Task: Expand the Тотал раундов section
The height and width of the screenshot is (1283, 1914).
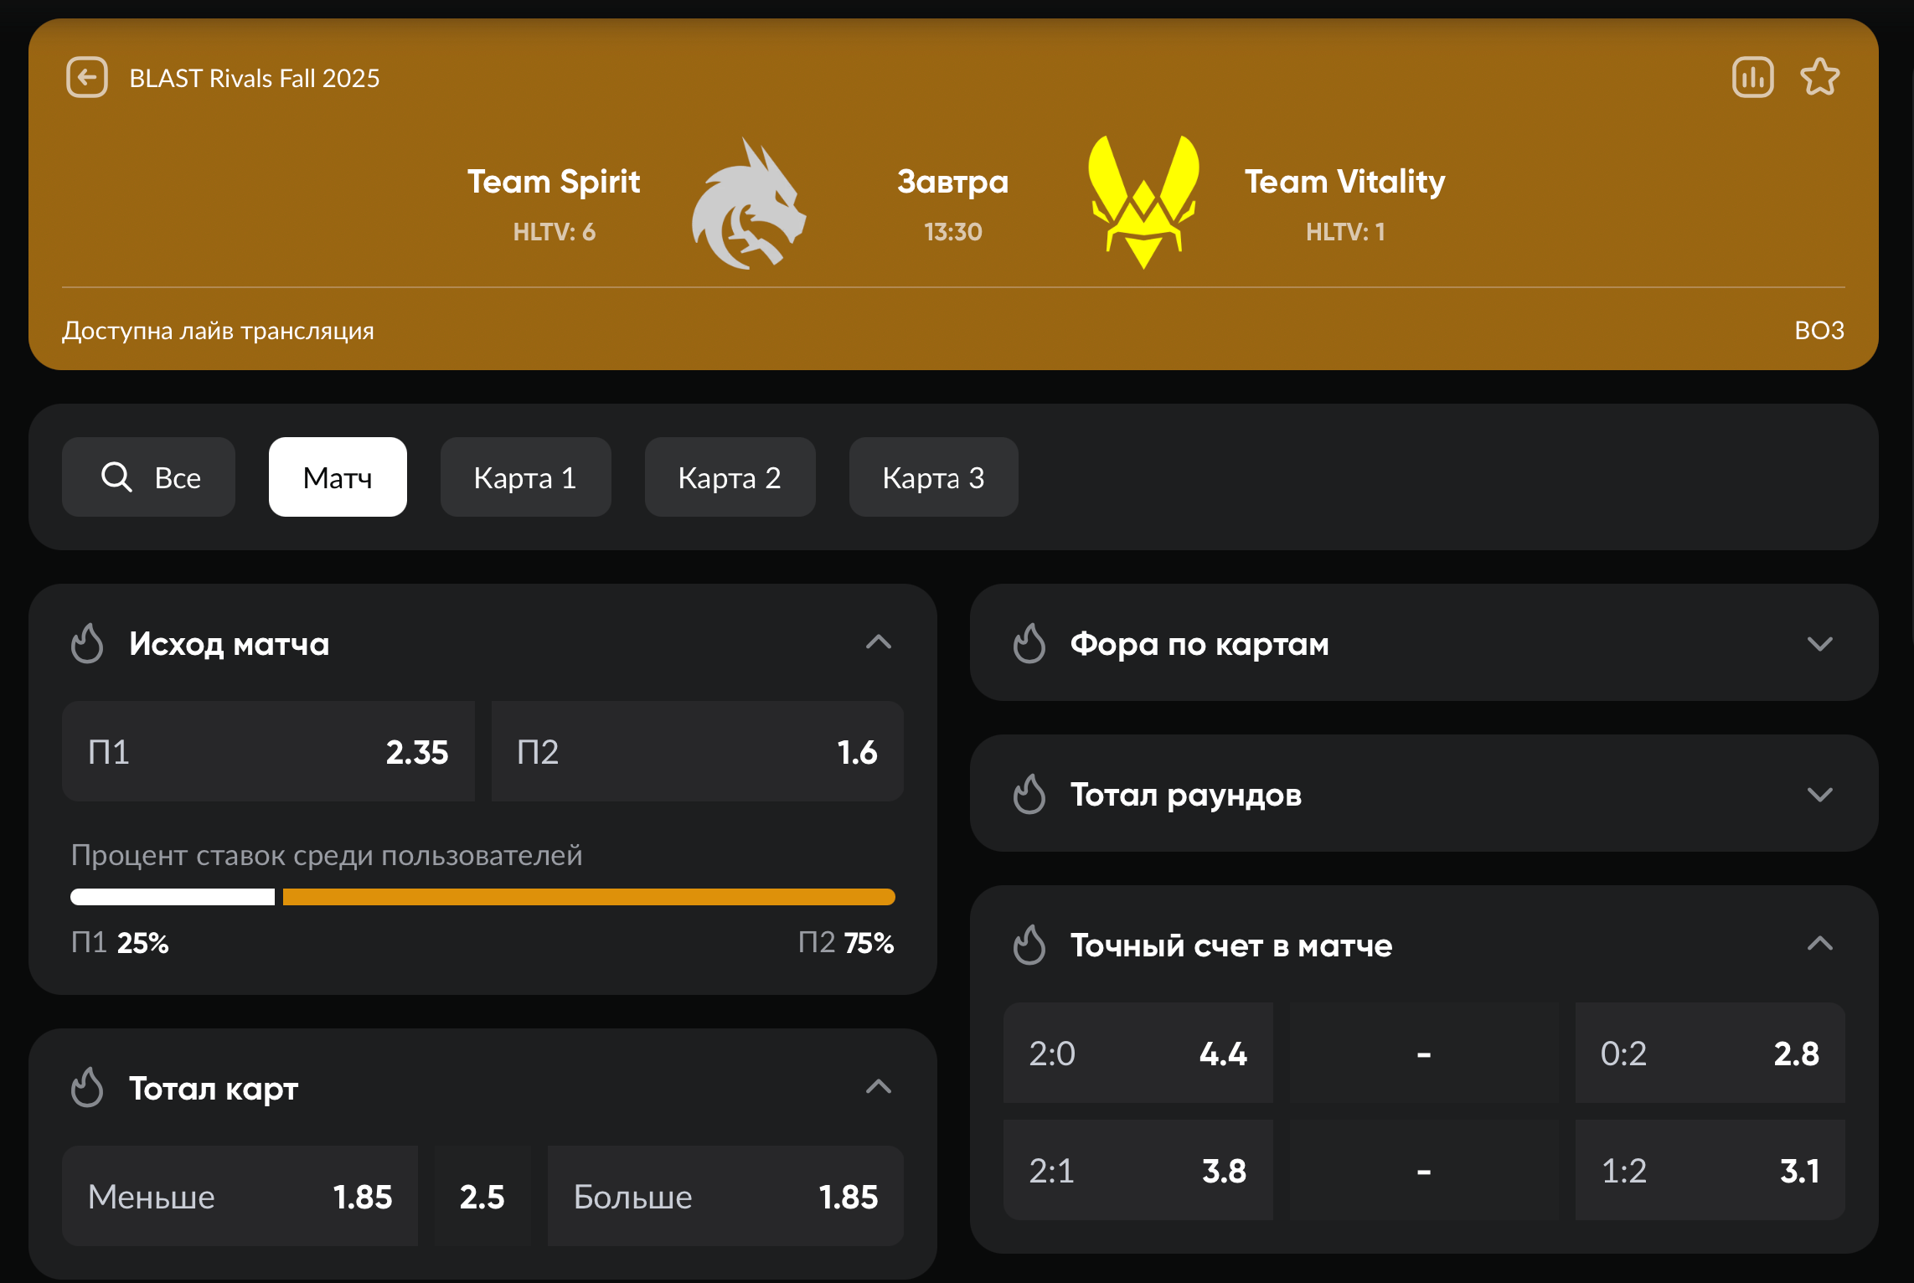Action: [1819, 794]
